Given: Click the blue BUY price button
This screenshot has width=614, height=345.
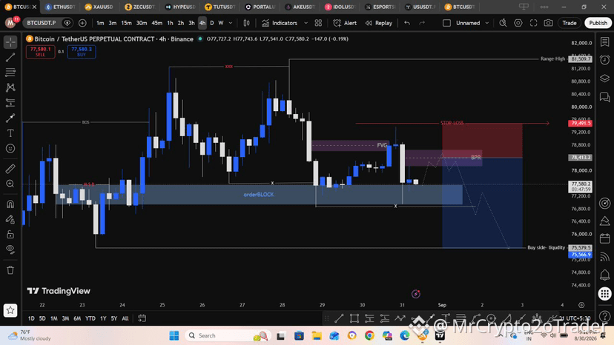Looking at the screenshot, I should pyautogui.click(x=82, y=52).
